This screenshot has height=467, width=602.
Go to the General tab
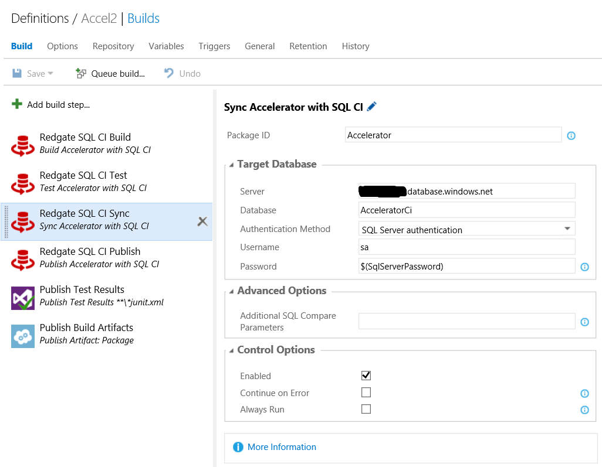(259, 46)
